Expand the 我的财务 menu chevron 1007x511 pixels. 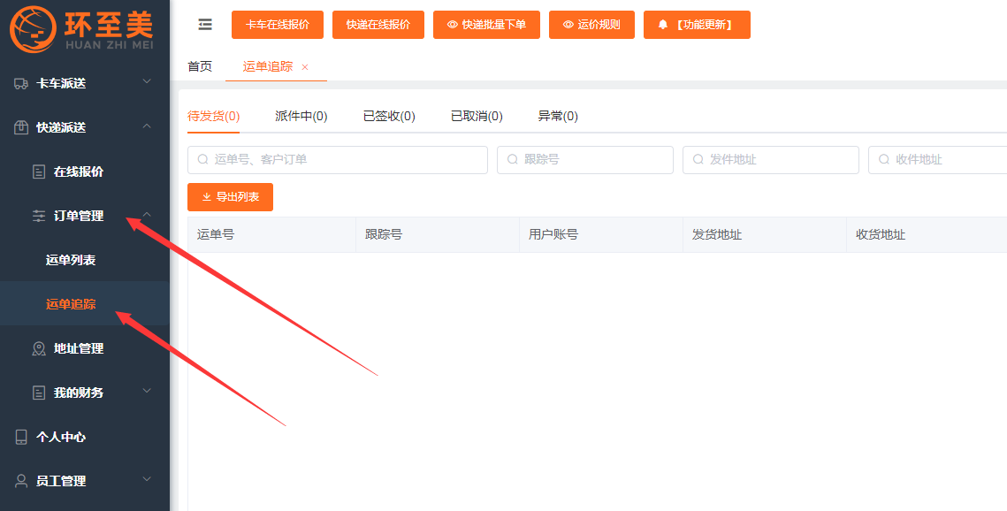click(x=148, y=392)
